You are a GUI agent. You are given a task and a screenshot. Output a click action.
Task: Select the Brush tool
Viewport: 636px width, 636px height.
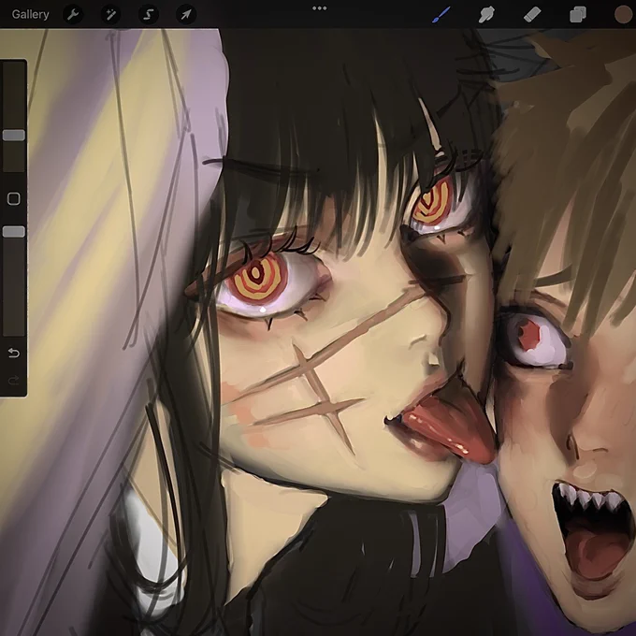[x=441, y=15]
